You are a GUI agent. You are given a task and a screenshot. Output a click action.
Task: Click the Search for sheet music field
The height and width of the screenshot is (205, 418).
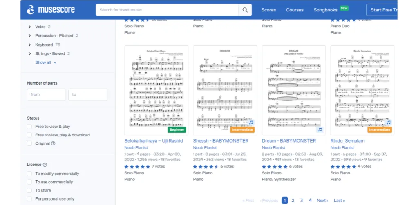167,10
